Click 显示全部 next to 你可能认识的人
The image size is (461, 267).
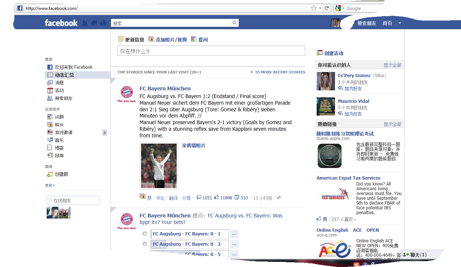(392, 65)
